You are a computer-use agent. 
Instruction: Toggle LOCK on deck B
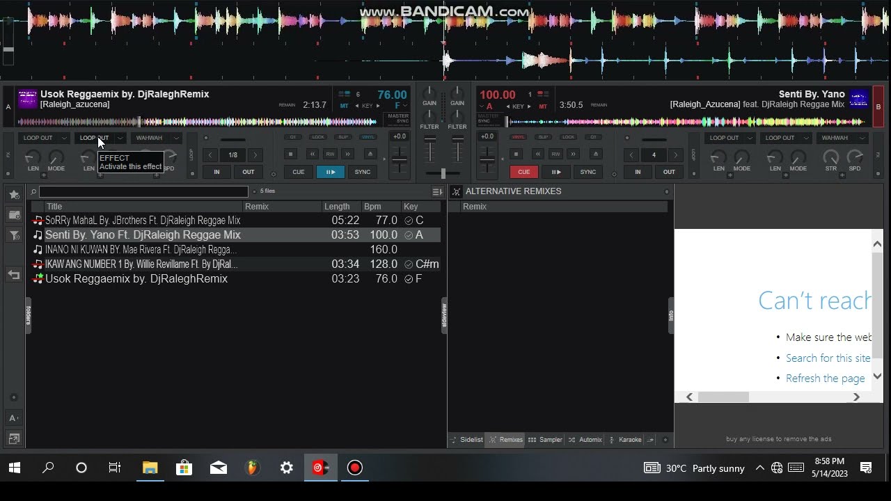[568, 137]
